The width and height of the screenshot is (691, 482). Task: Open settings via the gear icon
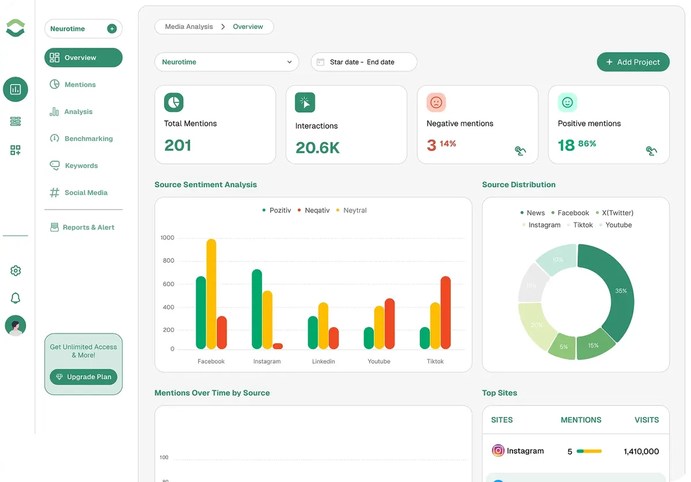point(16,271)
